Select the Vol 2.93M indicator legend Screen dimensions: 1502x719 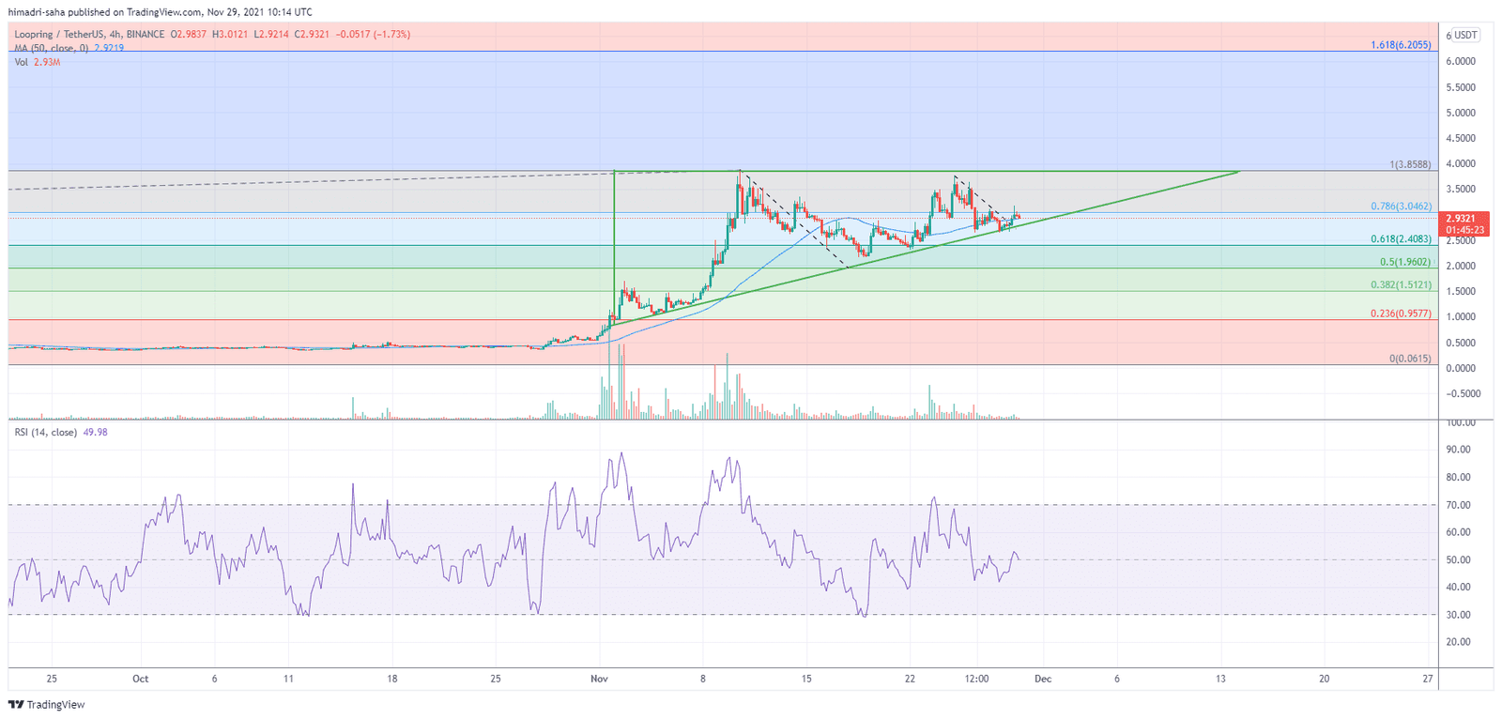point(38,62)
